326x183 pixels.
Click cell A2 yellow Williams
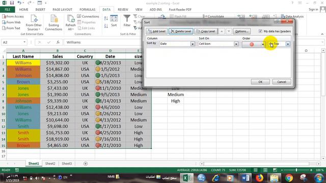(23, 63)
